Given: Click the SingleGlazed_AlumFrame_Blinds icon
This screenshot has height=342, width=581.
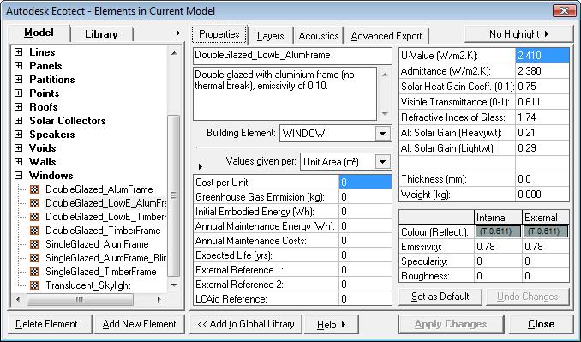Looking at the screenshot, I should click(34, 258).
